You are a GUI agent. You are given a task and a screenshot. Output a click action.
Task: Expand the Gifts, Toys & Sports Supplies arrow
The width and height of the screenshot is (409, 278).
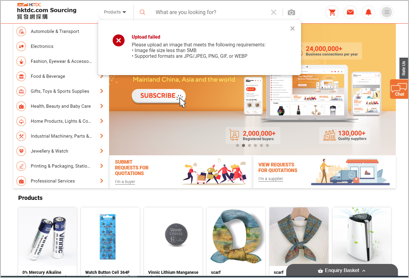(102, 91)
